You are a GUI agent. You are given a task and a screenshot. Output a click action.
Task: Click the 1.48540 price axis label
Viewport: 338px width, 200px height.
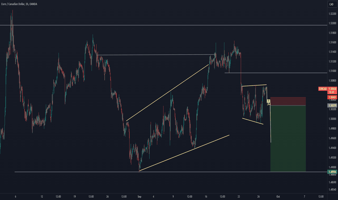tap(333, 189)
